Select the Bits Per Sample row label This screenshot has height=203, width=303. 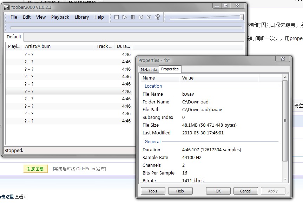point(158,173)
